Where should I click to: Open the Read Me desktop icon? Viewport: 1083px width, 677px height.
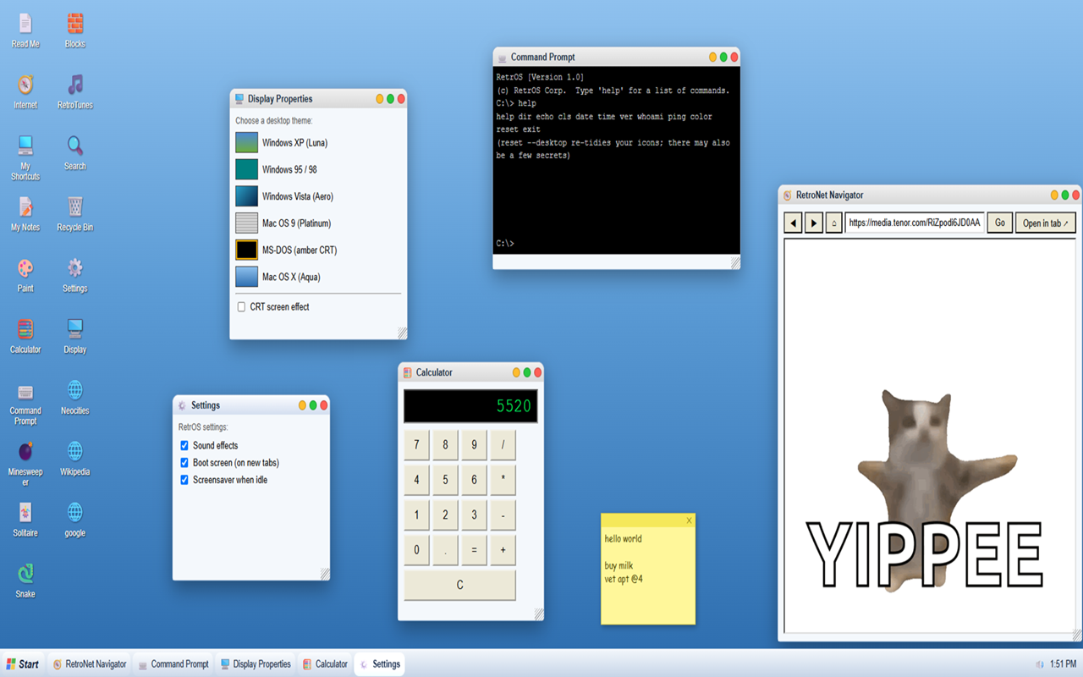25,30
